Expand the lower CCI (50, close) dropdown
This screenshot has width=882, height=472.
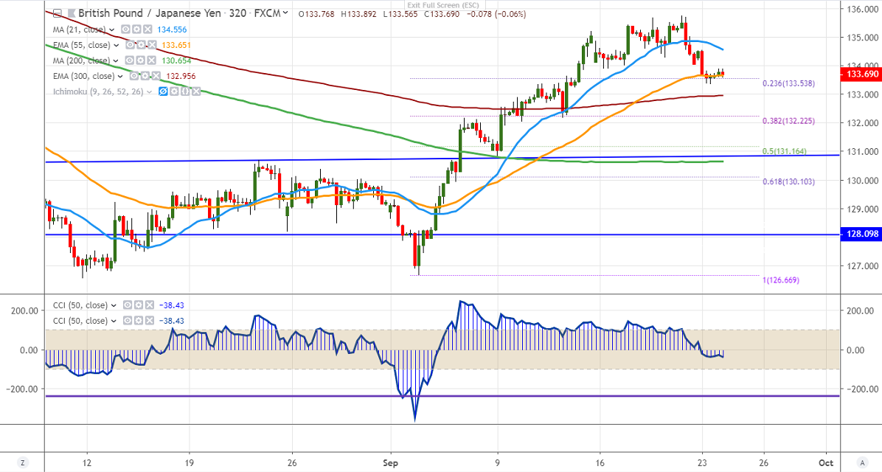pyautogui.click(x=114, y=321)
